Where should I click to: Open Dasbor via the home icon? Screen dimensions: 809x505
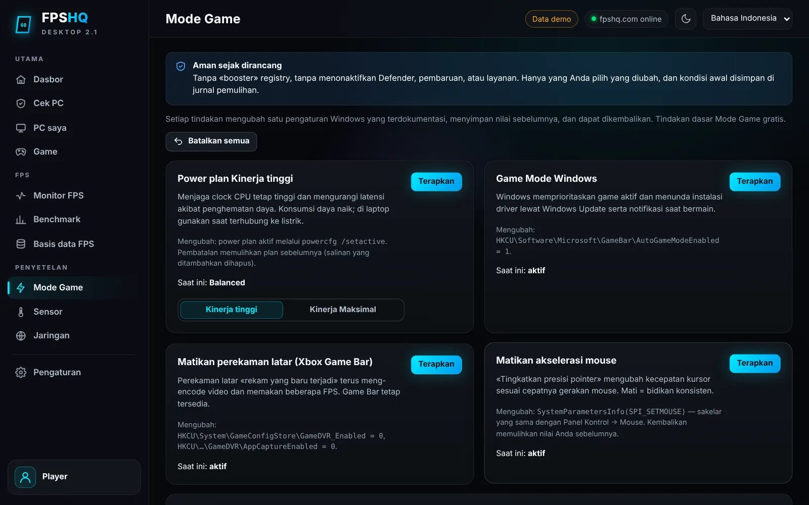[21, 79]
